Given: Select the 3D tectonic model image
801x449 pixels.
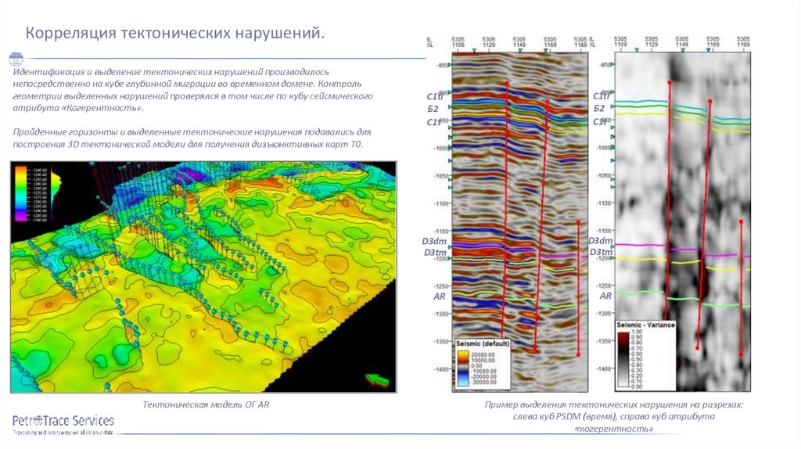Looking at the screenshot, I should (203, 277).
